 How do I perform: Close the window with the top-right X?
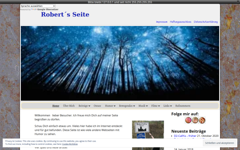pyautogui.click(x=238, y=1)
